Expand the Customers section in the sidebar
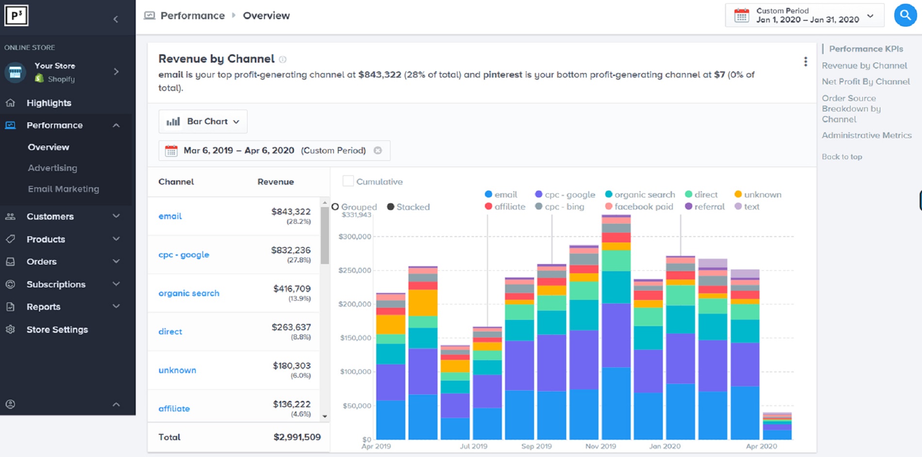 coord(50,216)
